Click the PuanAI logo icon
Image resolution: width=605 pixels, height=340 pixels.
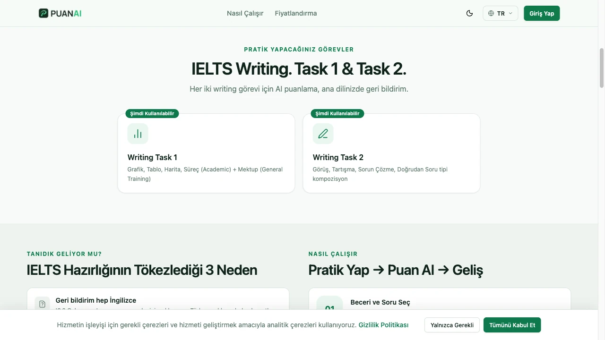43,13
